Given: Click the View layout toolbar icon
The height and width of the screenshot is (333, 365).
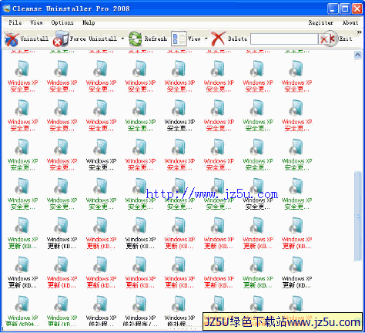Looking at the screenshot, I should click(179, 39).
